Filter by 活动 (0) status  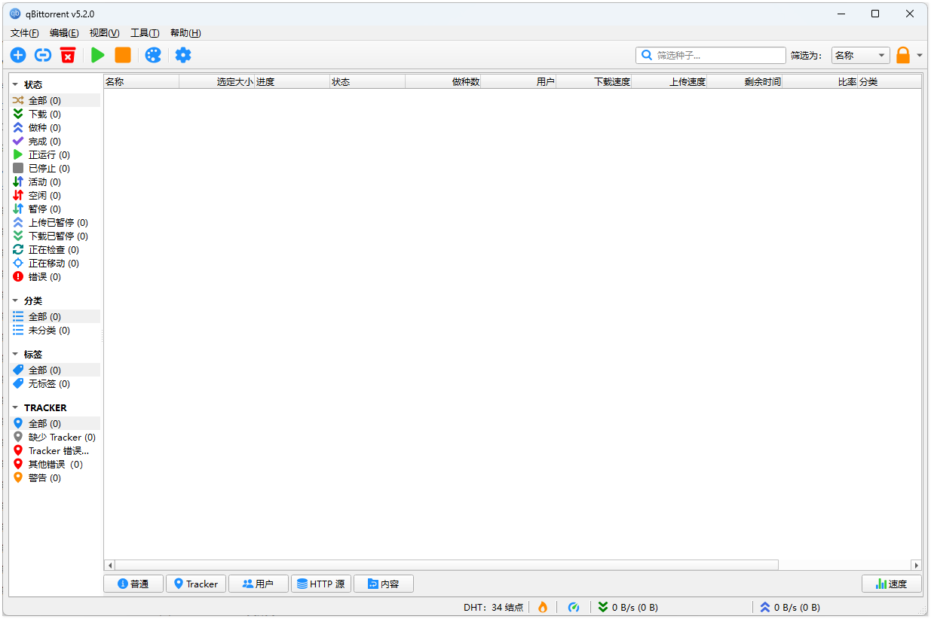55,181
